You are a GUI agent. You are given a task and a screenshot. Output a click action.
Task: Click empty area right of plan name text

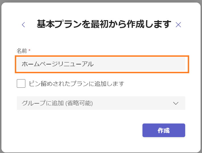[139, 64]
